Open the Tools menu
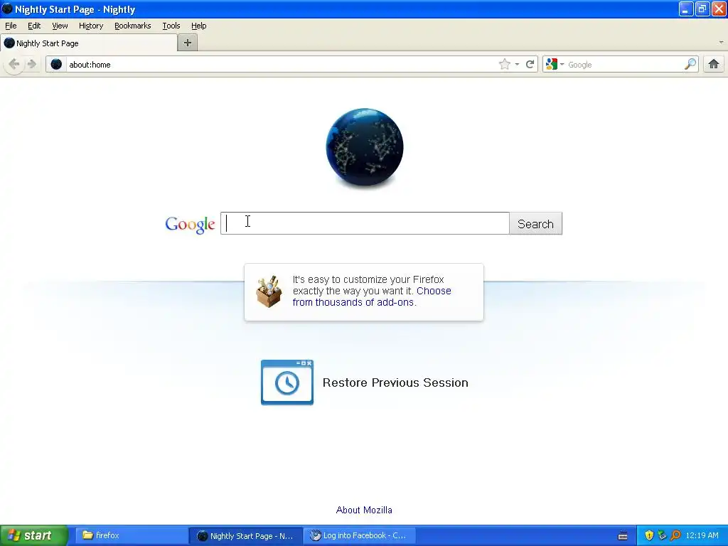The image size is (728, 546). (171, 26)
